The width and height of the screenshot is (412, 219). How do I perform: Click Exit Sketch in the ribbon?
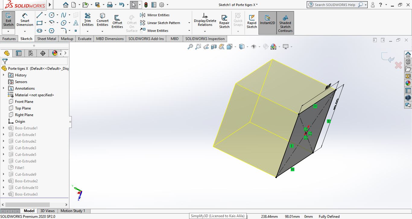point(8,20)
